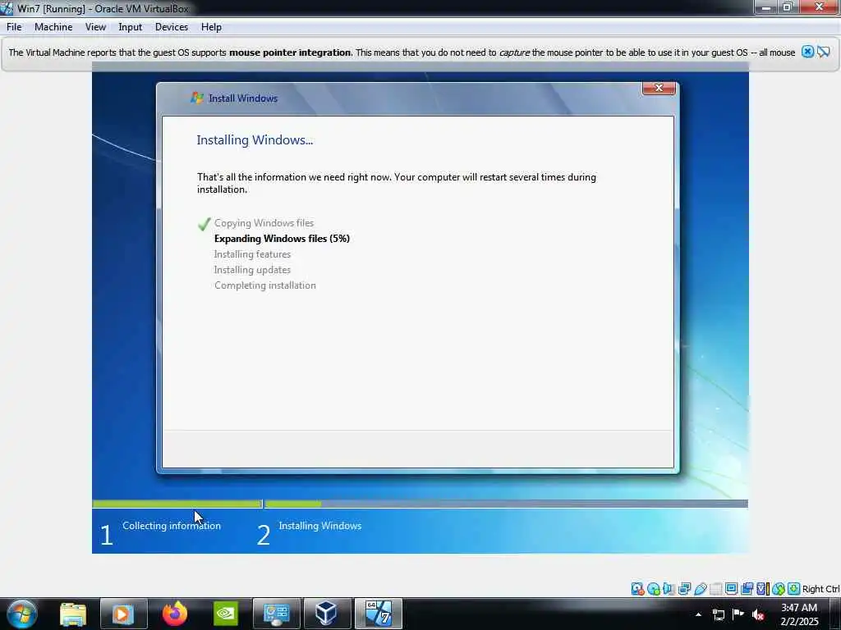Click the VirtualBox icon in the title bar
Screen dimensions: 841x630
7,8
